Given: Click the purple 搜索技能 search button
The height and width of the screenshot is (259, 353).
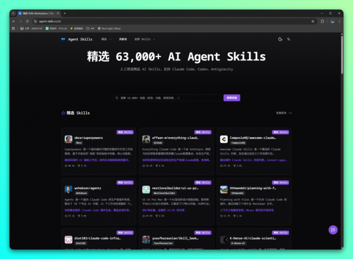Looking at the screenshot, I should (232, 98).
